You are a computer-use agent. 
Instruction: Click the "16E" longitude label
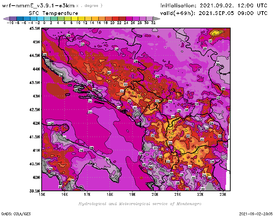click(x=65, y=194)
